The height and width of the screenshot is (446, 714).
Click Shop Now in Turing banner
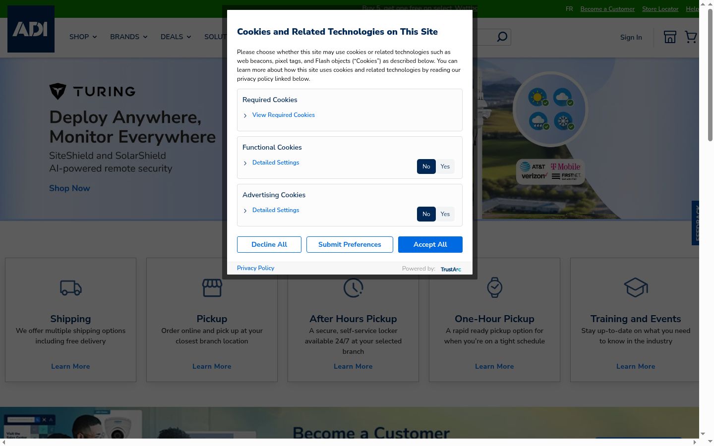tap(69, 188)
